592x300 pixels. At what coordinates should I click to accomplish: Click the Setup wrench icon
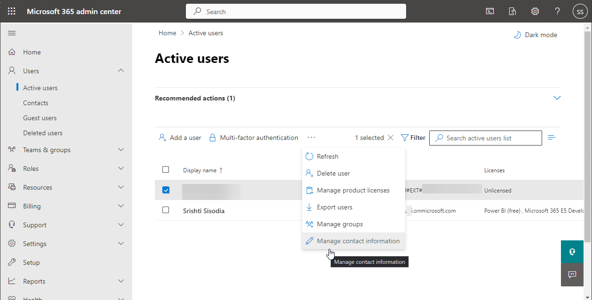12,262
